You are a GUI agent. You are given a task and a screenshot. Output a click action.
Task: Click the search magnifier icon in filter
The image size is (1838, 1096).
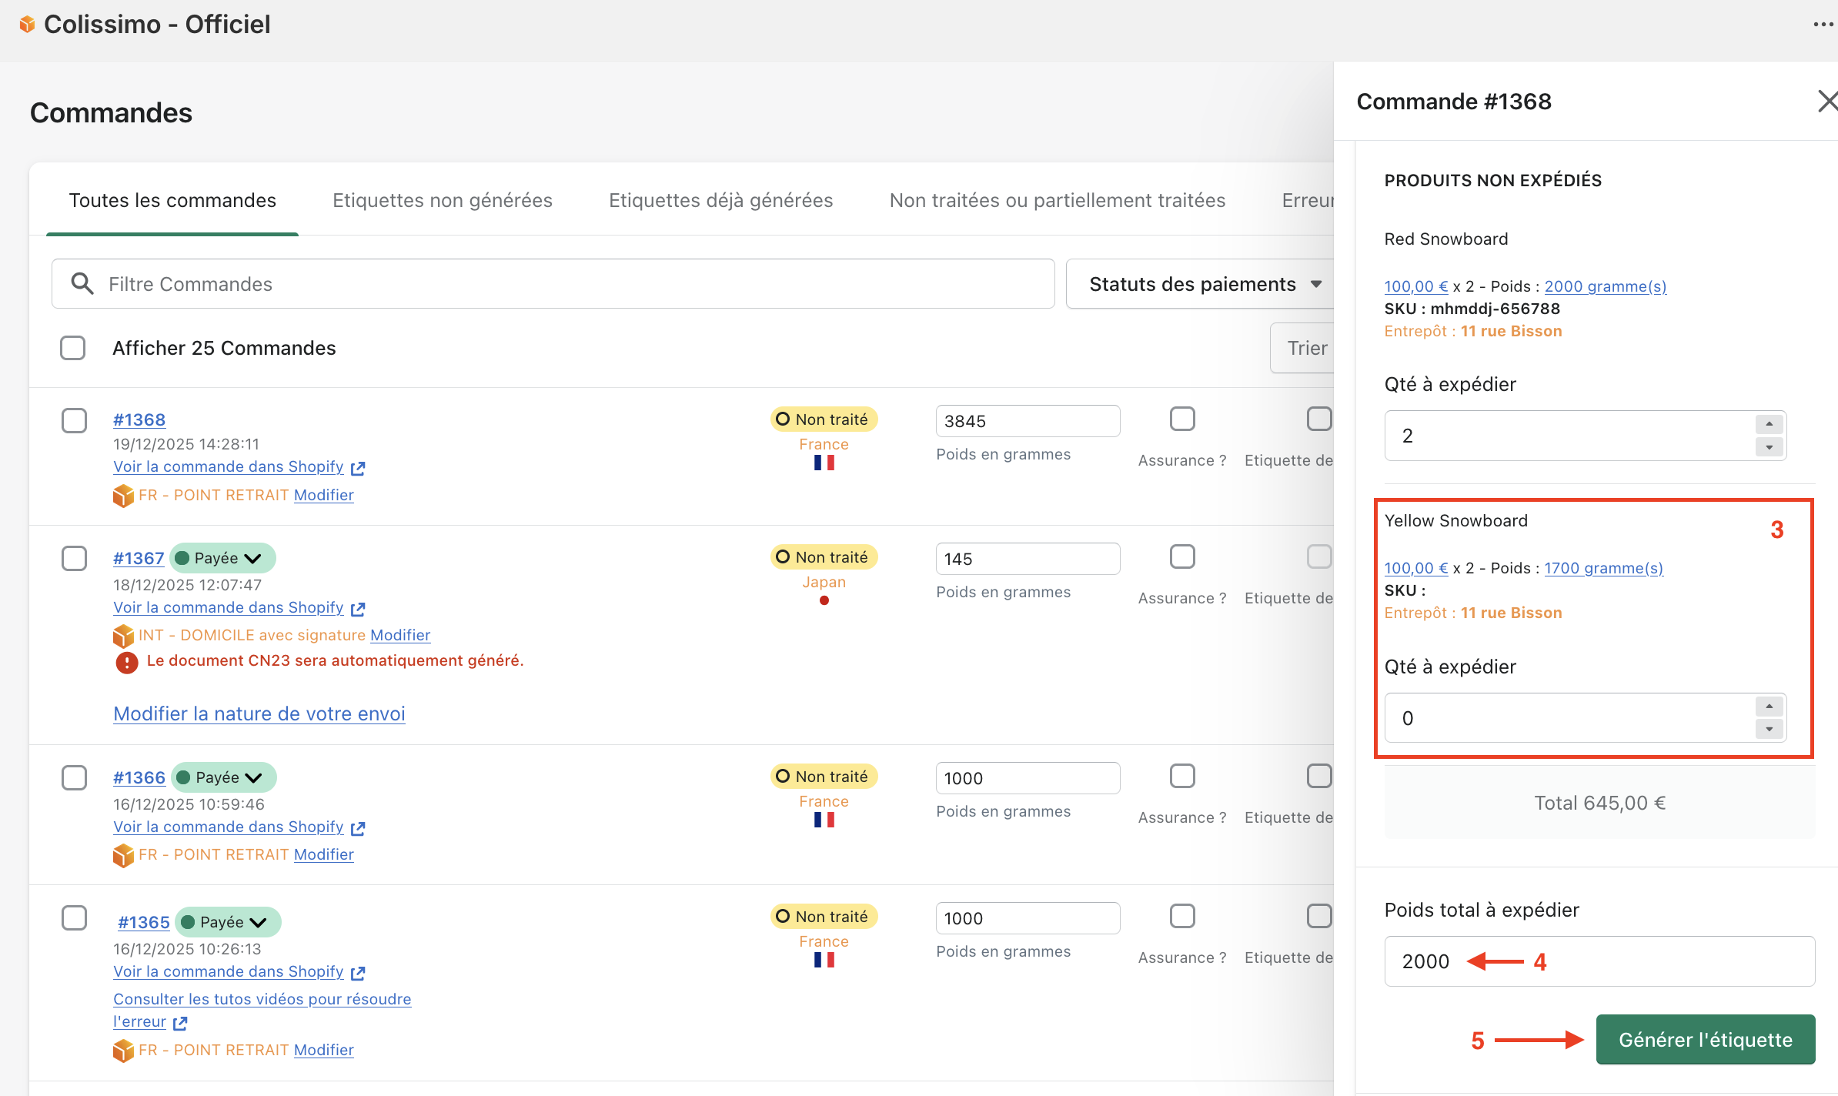[82, 284]
